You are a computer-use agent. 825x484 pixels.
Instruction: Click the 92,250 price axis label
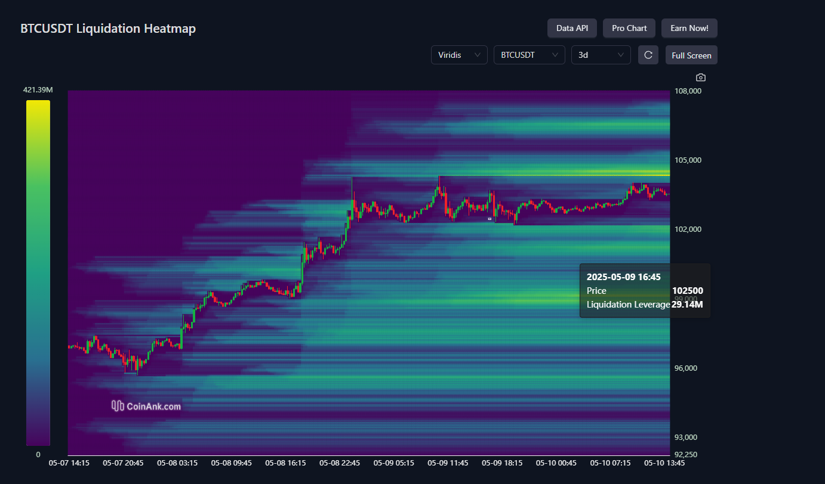[687, 454]
